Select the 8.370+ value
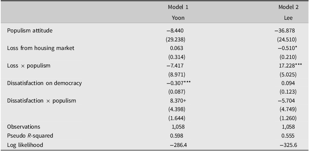This screenshot has width=309, height=151. pos(178,101)
